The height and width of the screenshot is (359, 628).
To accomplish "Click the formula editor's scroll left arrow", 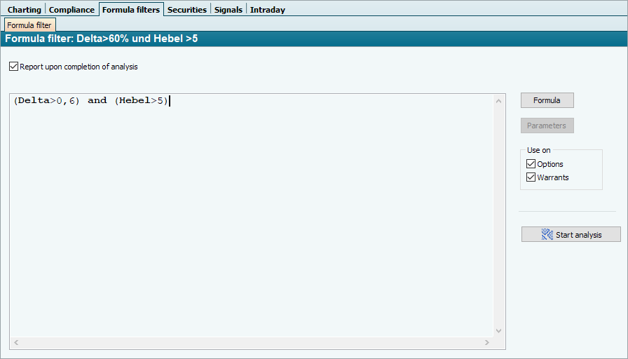I will (16, 343).
